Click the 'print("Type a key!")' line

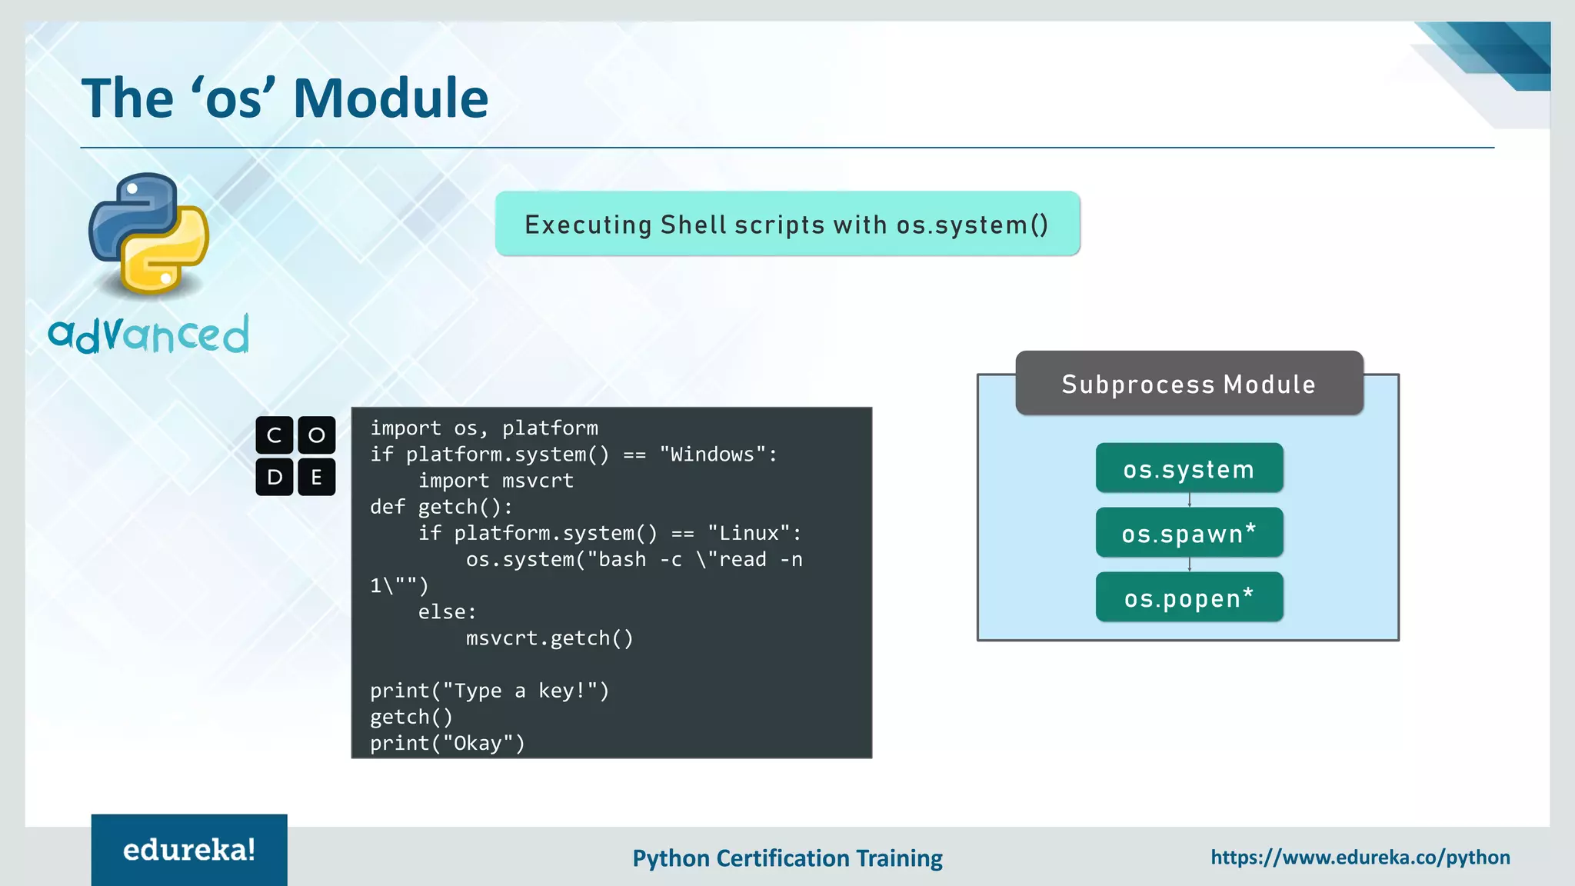[x=490, y=691]
